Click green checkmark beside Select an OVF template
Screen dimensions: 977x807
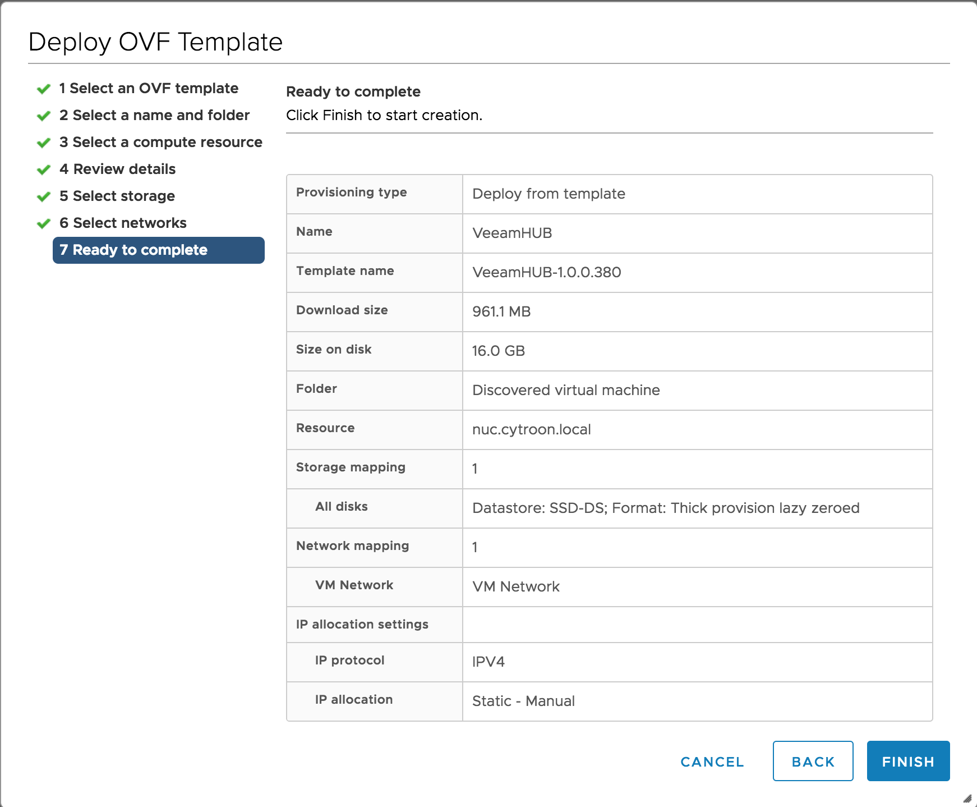(44, 89)
